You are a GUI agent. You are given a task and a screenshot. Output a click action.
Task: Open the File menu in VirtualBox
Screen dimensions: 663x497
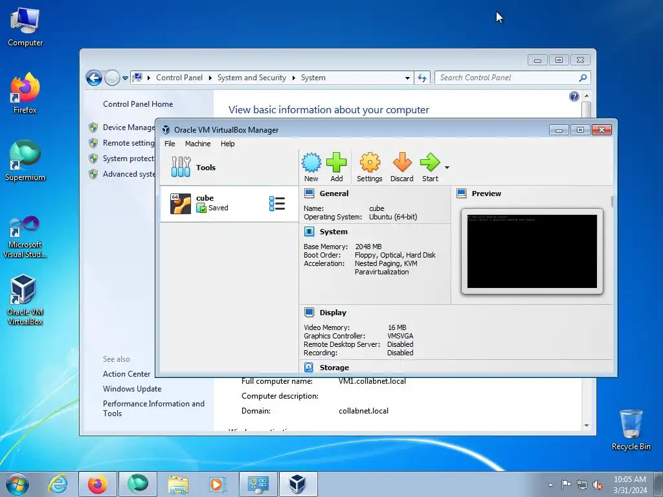click(x=170, y=144)
